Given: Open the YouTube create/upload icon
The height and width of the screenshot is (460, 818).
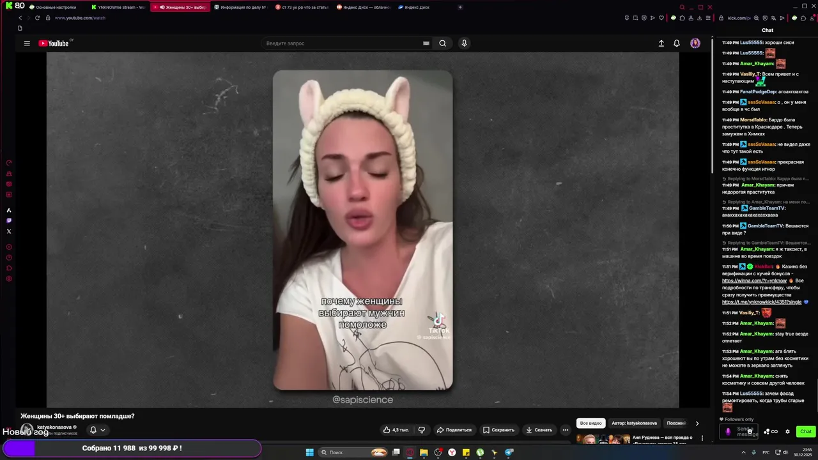Looking at the screenshot, I should point(661,43).
